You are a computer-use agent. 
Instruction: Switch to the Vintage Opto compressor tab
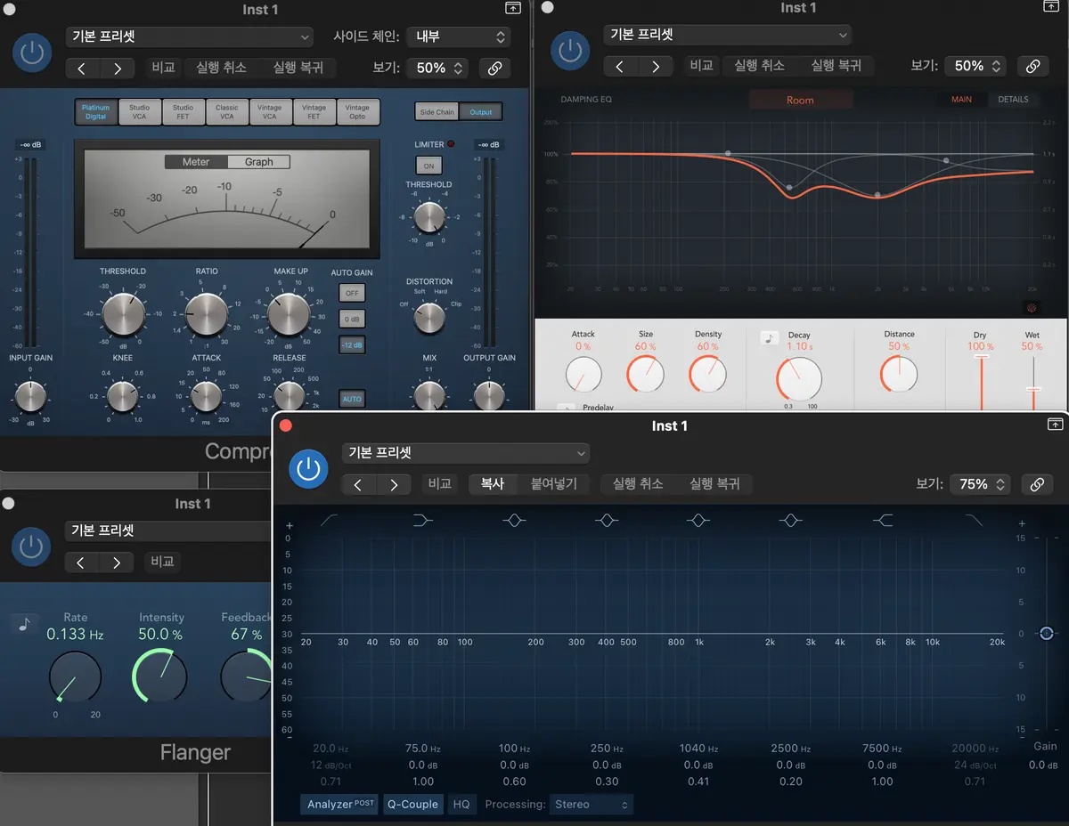click(357, 111)
